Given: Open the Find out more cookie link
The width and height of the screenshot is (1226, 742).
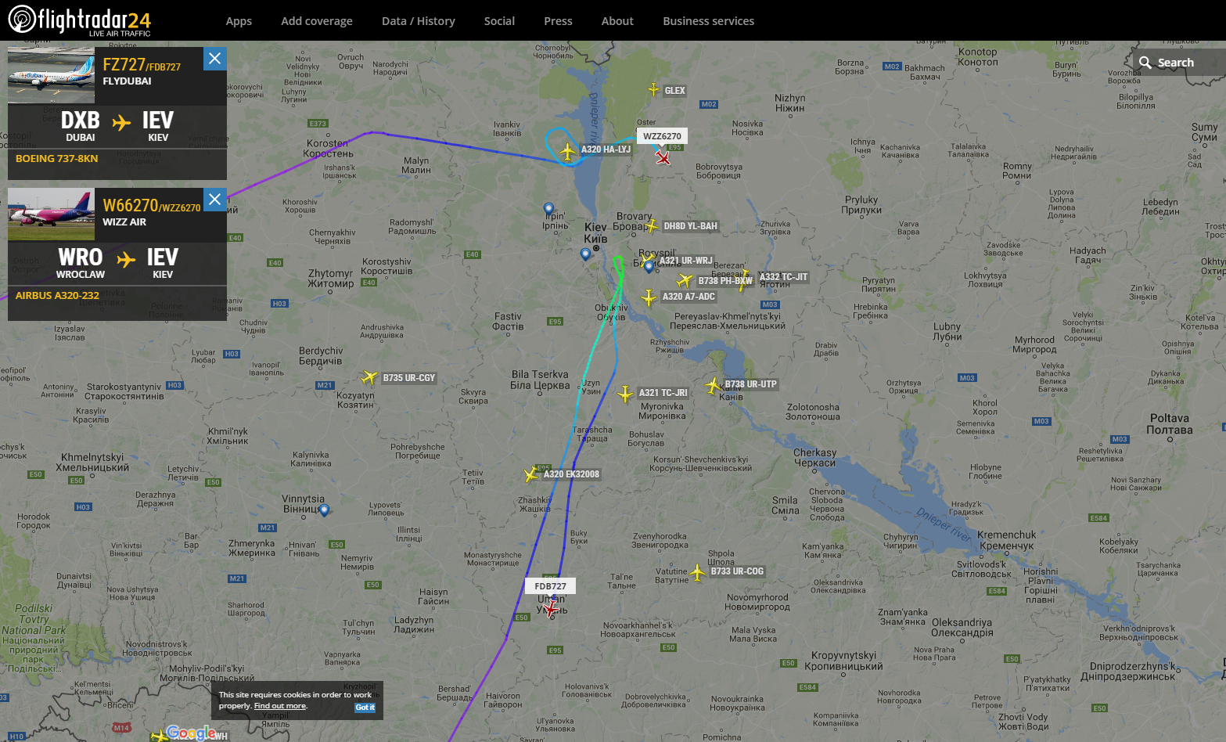Looking at the screenshot, I should 280,706.
